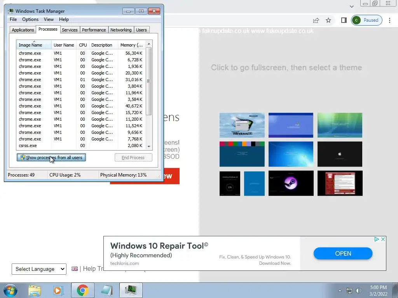Click the End Process button

click(x=133, y=158)
